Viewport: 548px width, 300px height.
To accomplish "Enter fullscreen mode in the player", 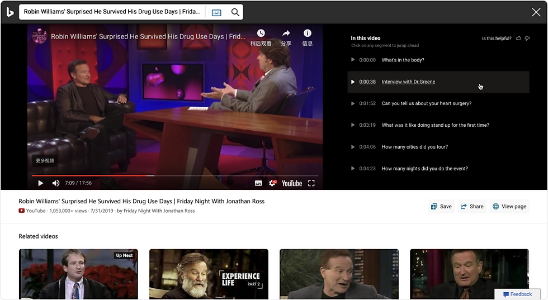I will (311, 183).
